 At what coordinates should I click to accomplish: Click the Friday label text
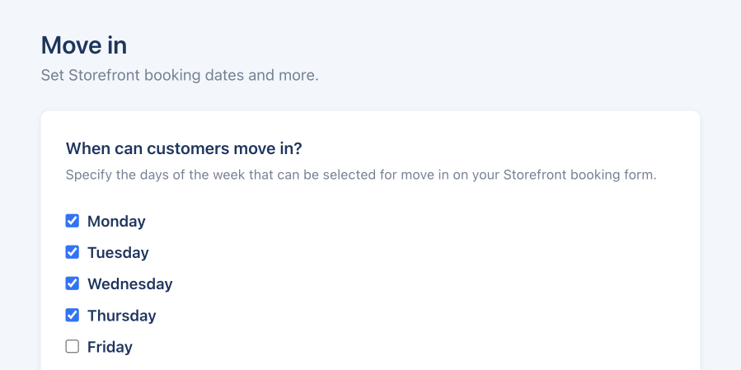click(110, 347)
